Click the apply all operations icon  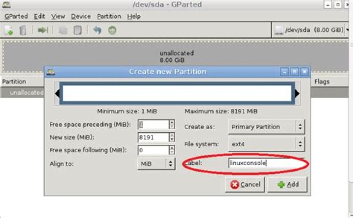pyautogui.click(x=112, y=30)
